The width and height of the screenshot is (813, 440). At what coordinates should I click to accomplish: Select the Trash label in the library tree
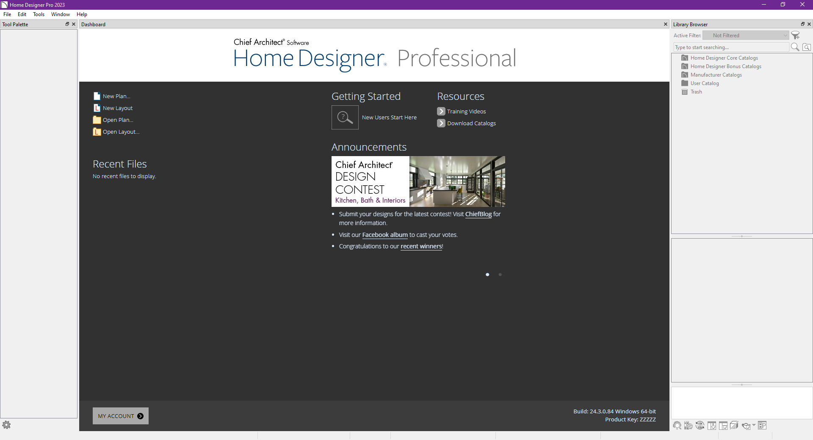pyautogui.click(x=696, y=92)
